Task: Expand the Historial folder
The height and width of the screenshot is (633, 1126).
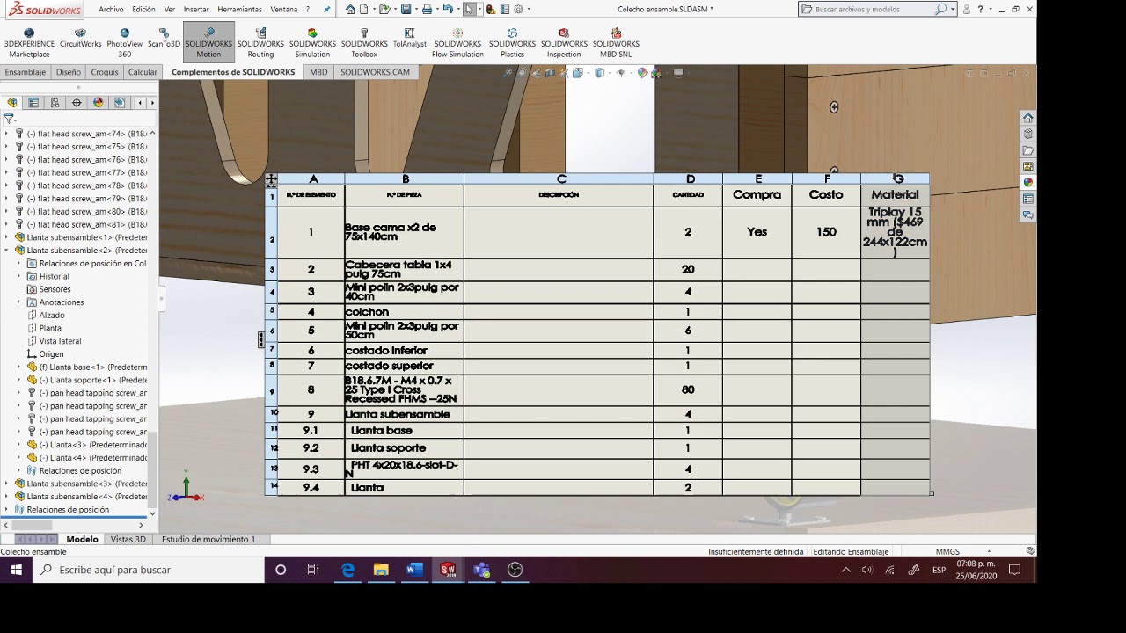Action: [19, 276]
